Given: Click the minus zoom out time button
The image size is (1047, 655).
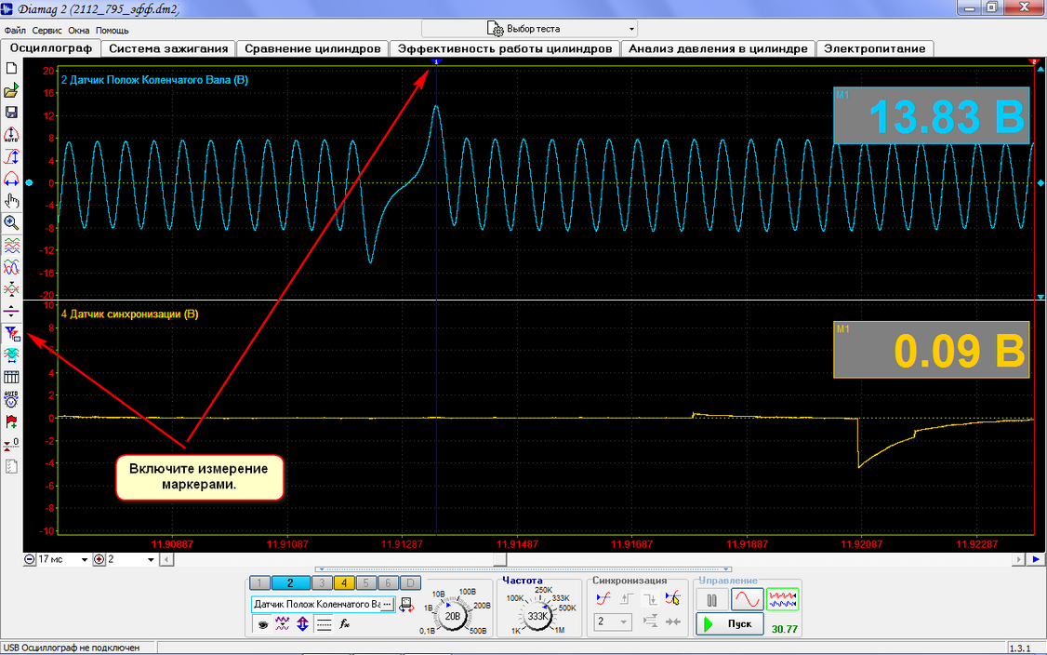Looking at the screenshot, I should [30, 559].
